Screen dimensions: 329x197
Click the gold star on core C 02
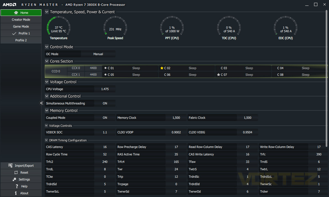tap(162, 68)
